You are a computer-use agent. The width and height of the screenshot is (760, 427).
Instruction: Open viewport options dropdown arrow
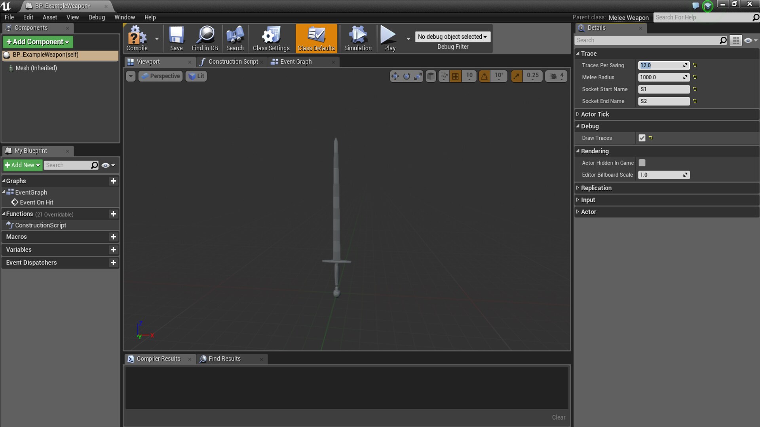point(131,76)
